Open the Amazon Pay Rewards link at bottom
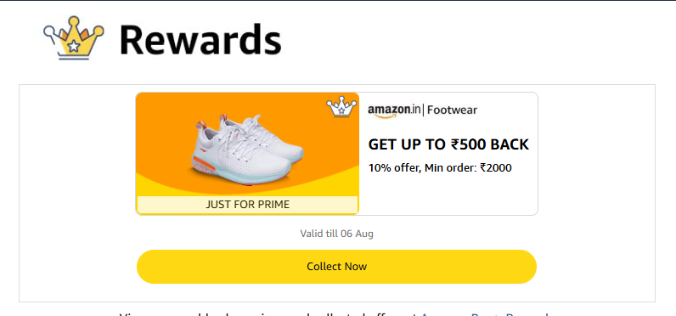676x316 pixels. [484, 314]
